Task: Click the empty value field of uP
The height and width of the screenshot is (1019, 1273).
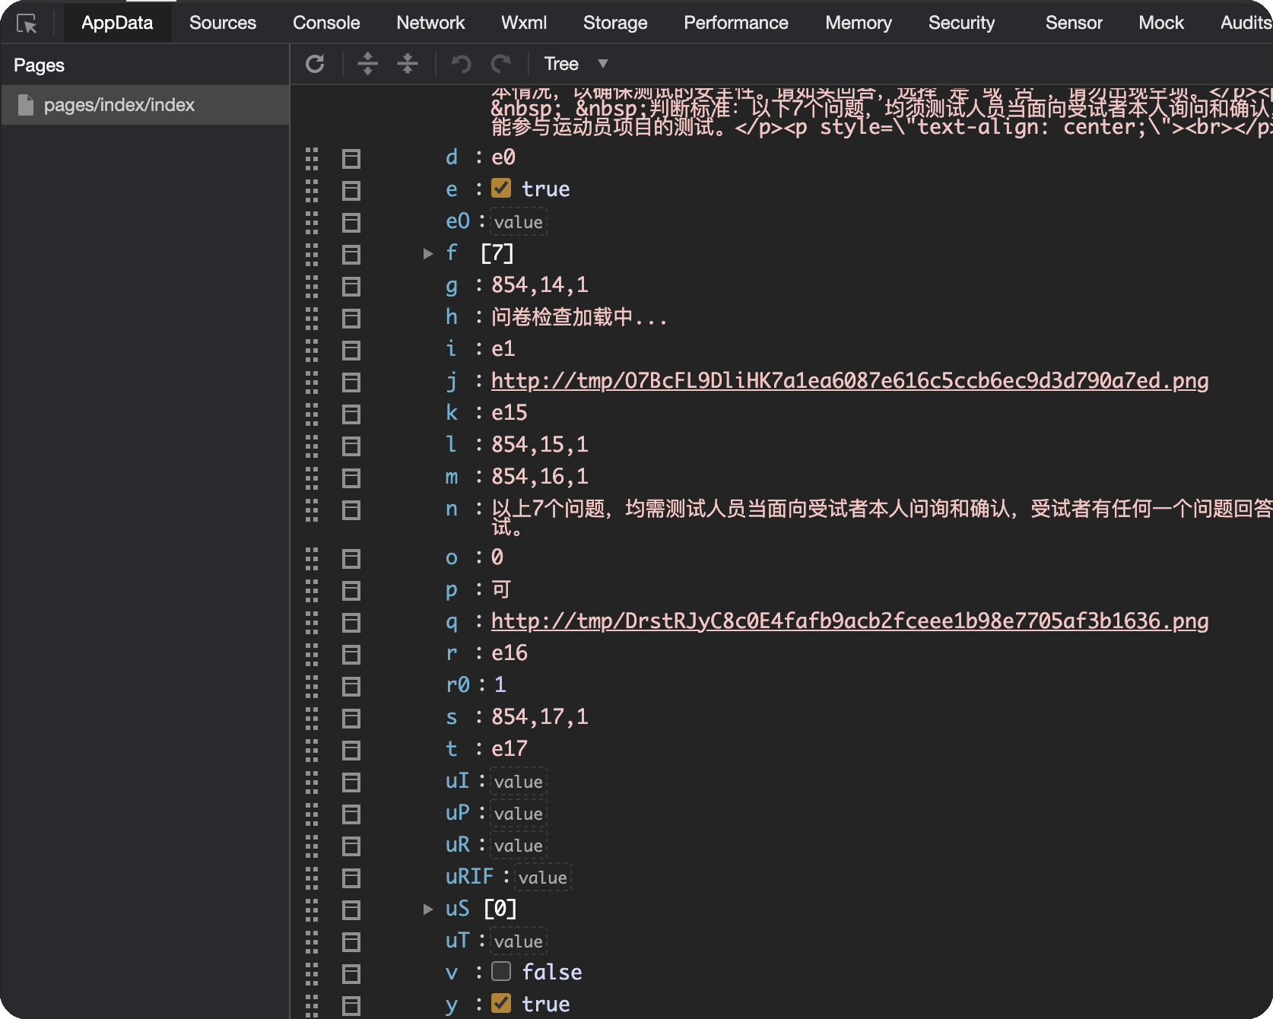Action: point(519,814)
